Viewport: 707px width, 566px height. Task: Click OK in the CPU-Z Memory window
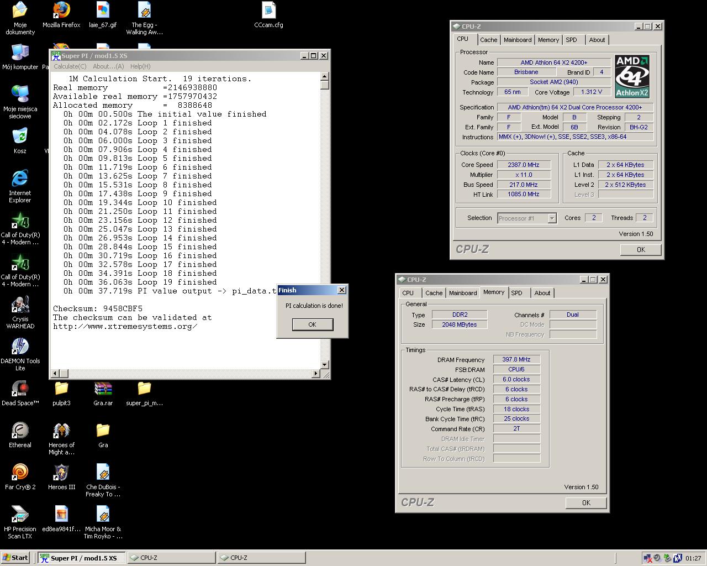pos(586,503)
